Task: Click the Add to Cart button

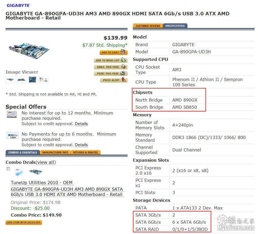Action: pos(114,52)
